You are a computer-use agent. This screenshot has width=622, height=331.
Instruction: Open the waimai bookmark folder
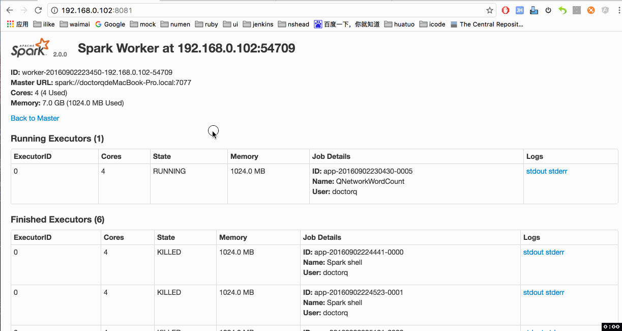pyautogui.click(x=75, y=24)
